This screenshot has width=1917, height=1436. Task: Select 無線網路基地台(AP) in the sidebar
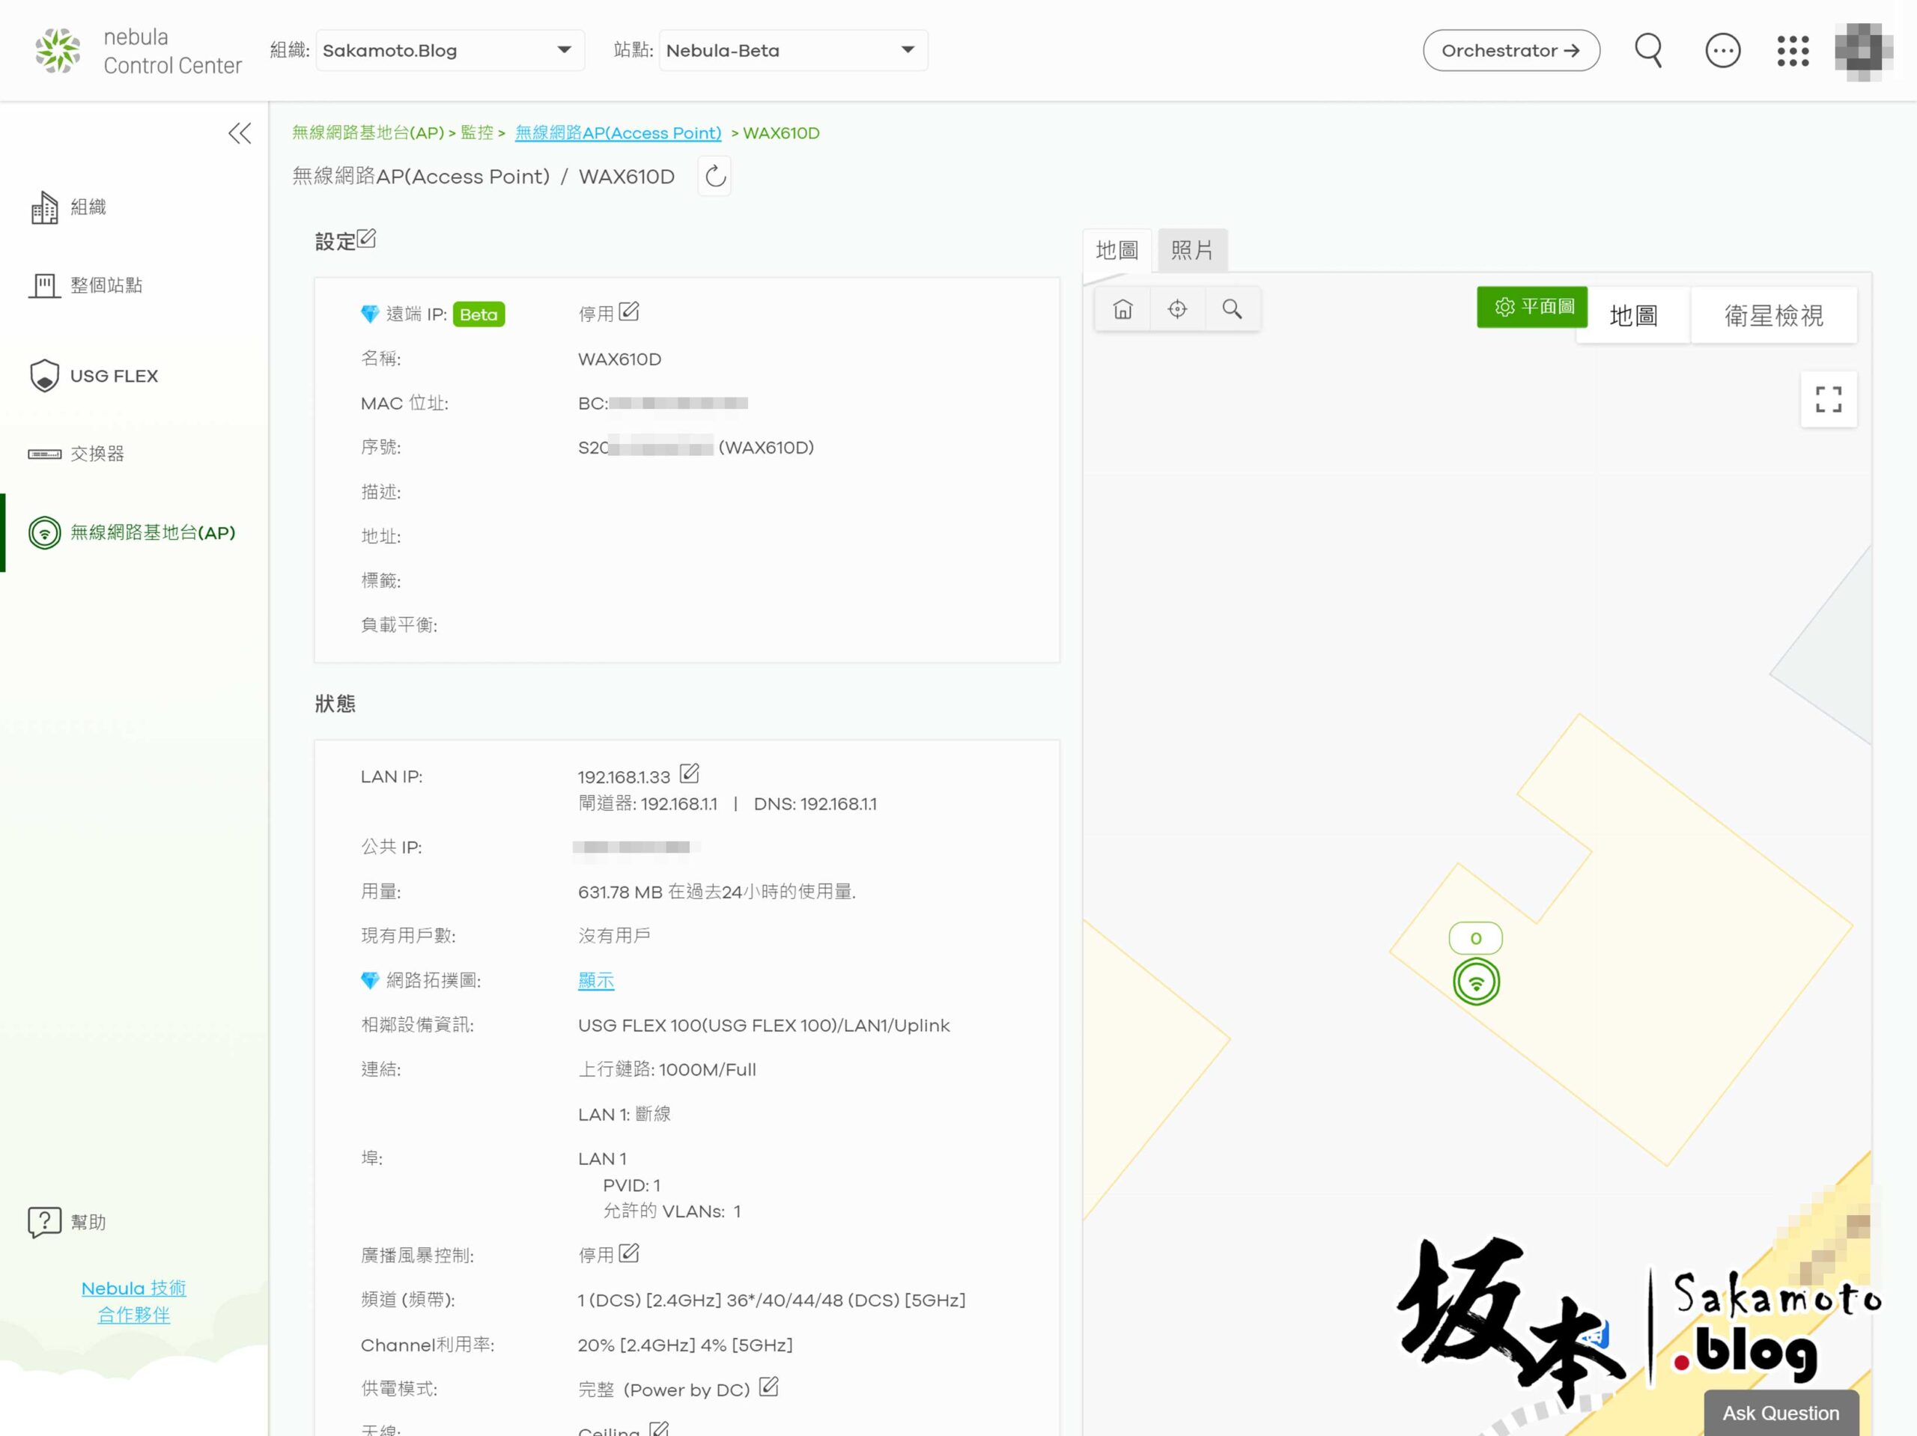[x=132, y=532]
